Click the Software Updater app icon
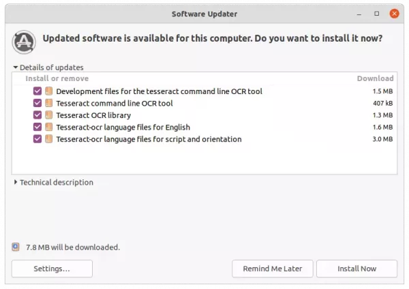 (24, 42)
